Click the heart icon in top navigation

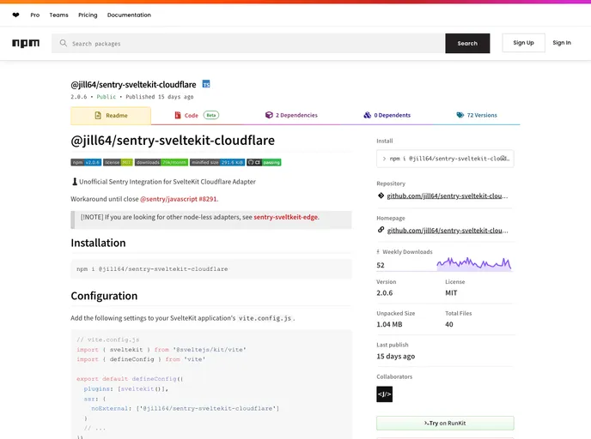pyautogui.click(x=15, y=15)
